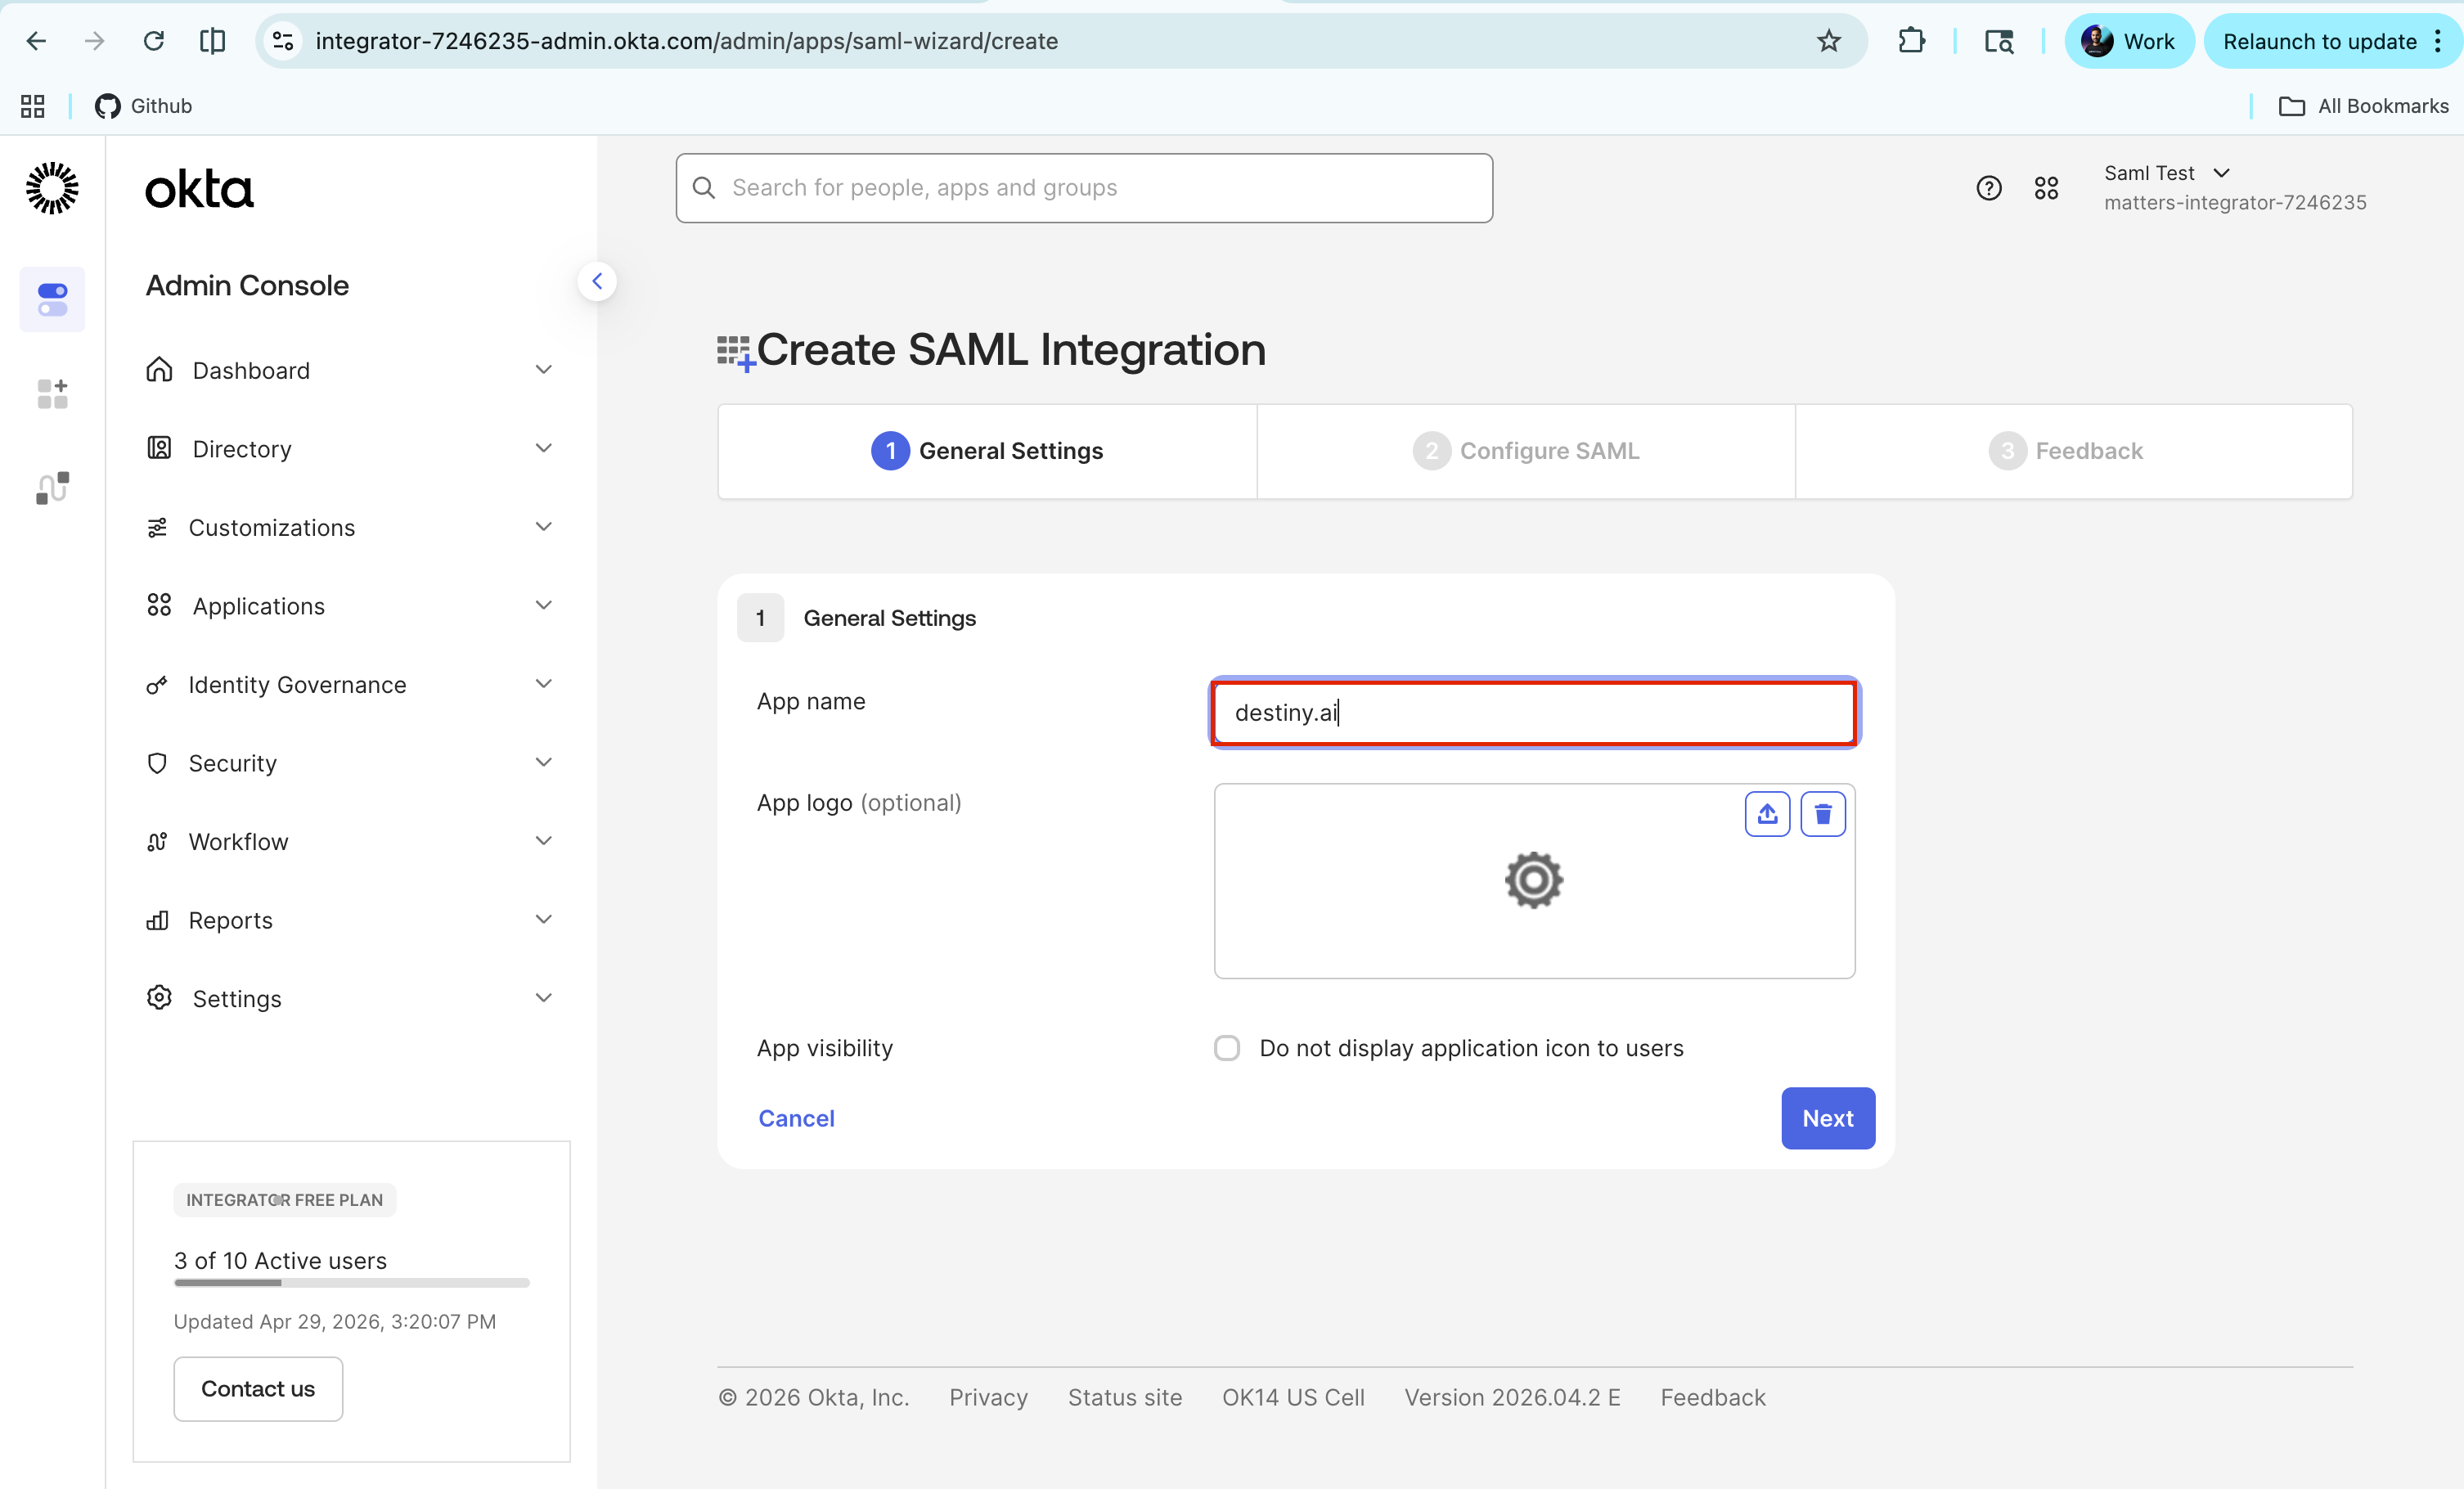The image size is (2464, 1489).
Task: Collapse the sidebar with the chevron button
Action: (597, 281)
